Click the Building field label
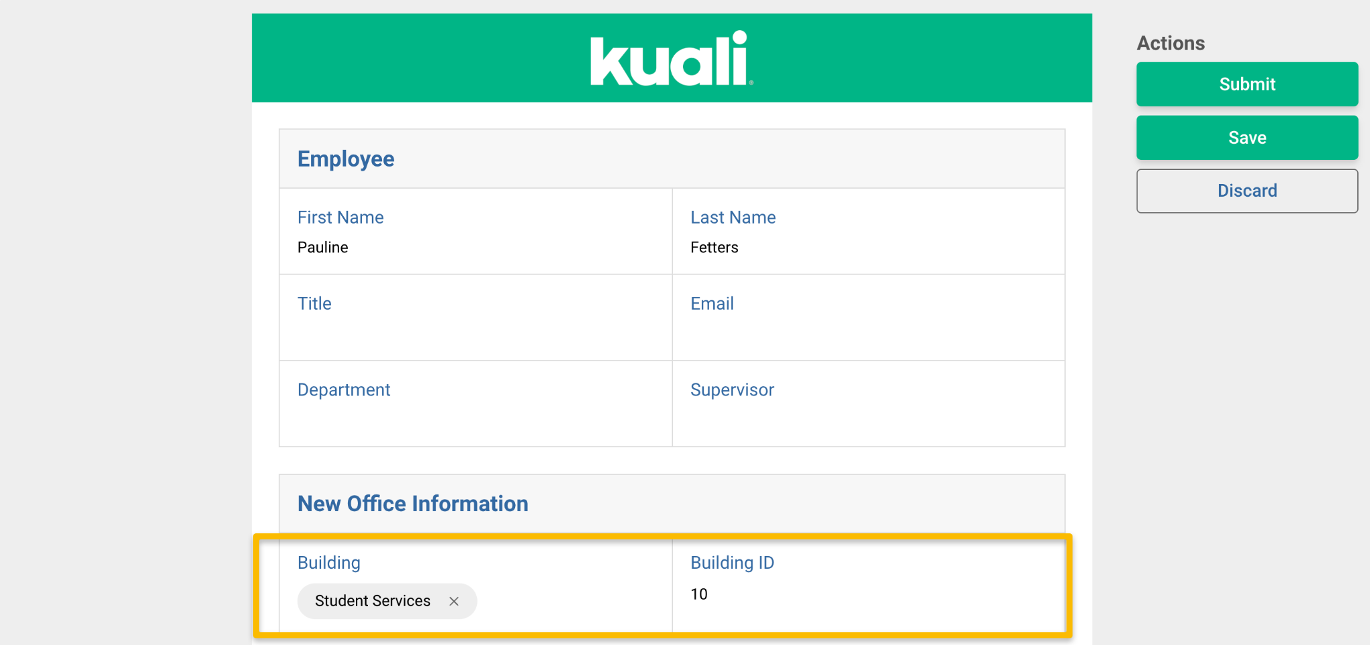Image resolution: width=1370 pixels, height=645 pixels. pyautogui.click(x=328, y=563)
